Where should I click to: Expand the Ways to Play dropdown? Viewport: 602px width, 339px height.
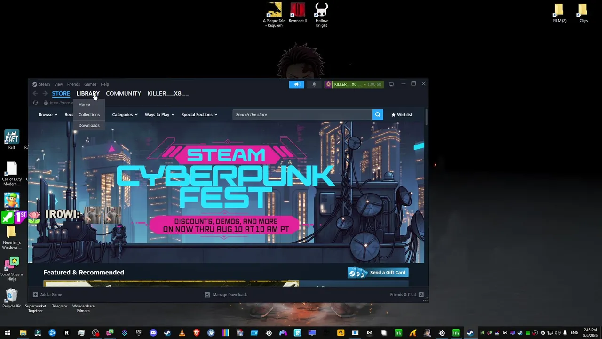click(x=159, y=114)
